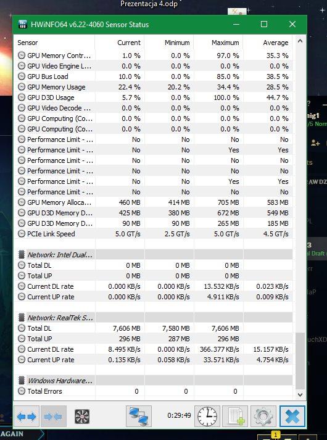Open the fan control icon
Screen dimensions: 327x440
coord(82,417)
